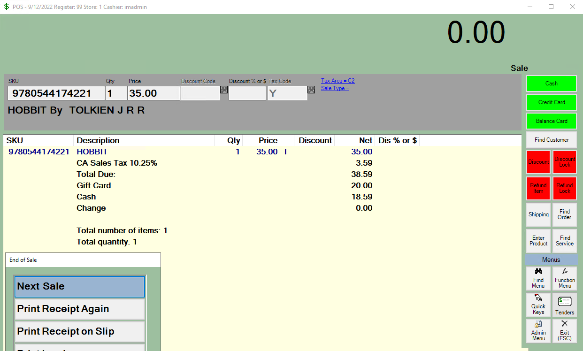Open the Tax Area = C2 link
The image size is (583, 351).
tap(338, 81)
